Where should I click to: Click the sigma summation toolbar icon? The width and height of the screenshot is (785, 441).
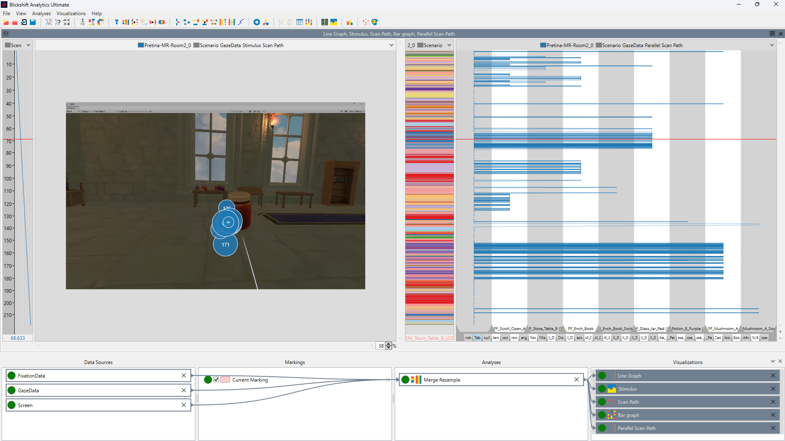82,22
